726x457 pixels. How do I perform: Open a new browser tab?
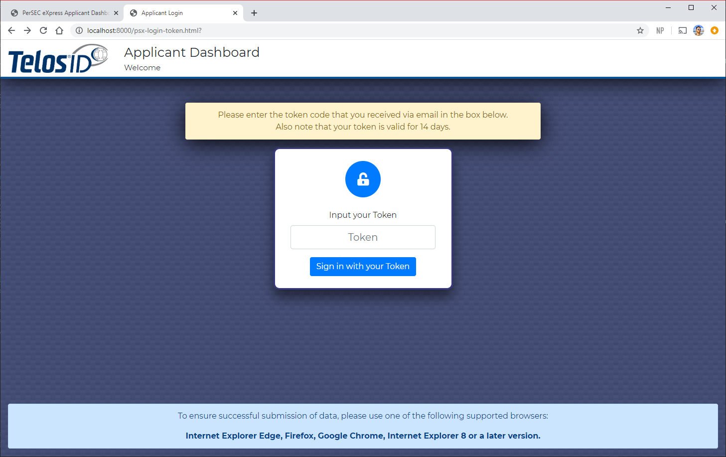(x=254, y=13)
